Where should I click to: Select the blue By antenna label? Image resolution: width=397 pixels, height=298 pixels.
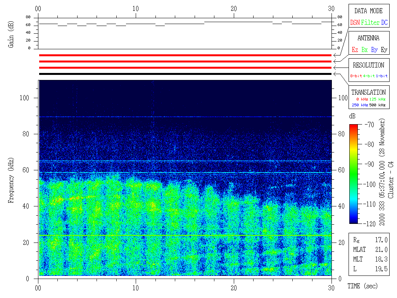[374, 50]
